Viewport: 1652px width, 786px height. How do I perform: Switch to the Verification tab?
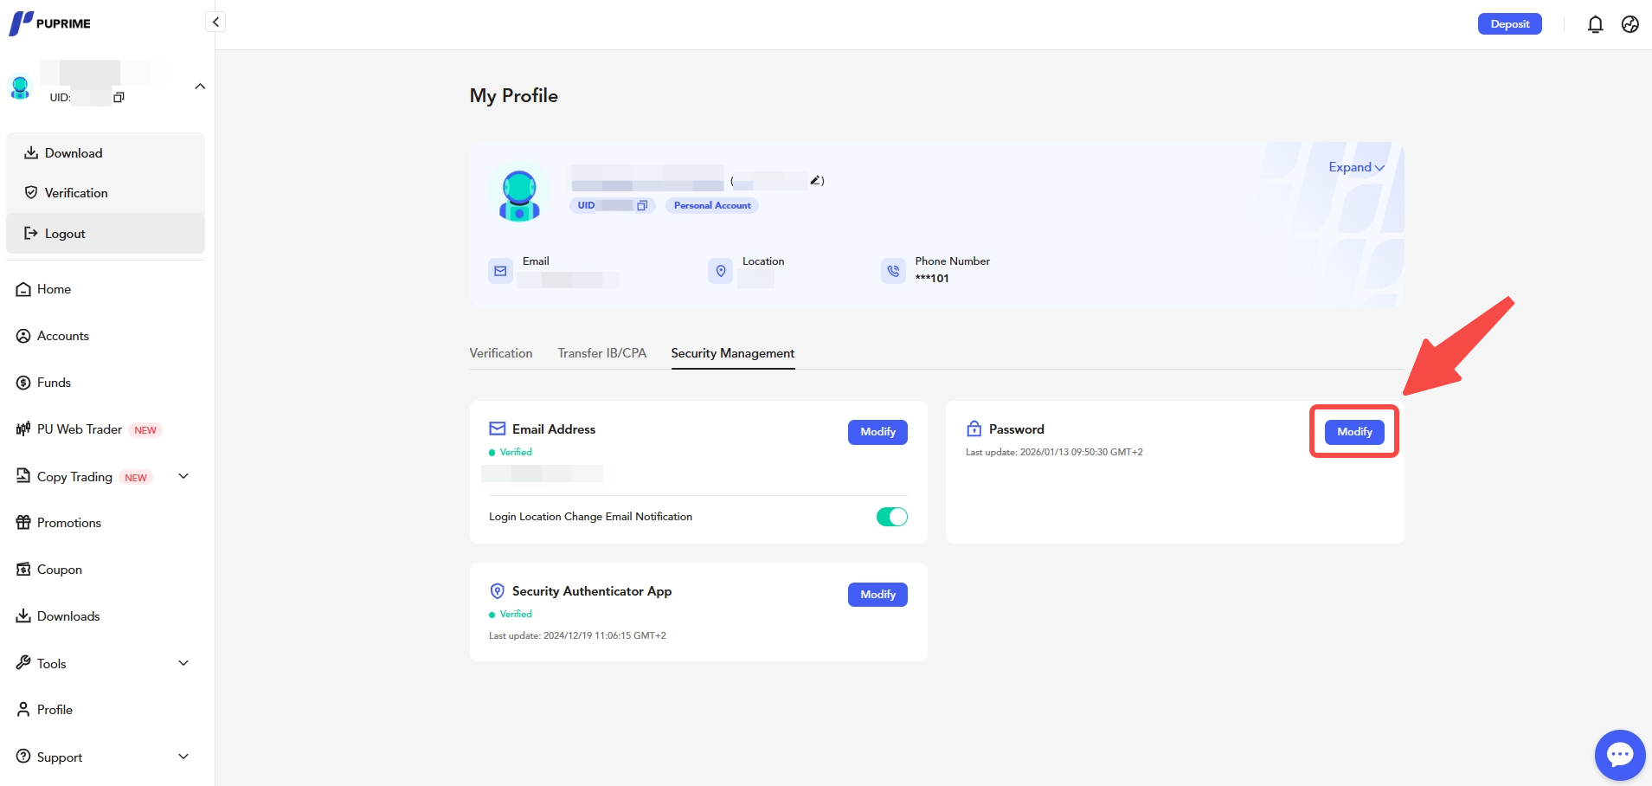[501, 353]
